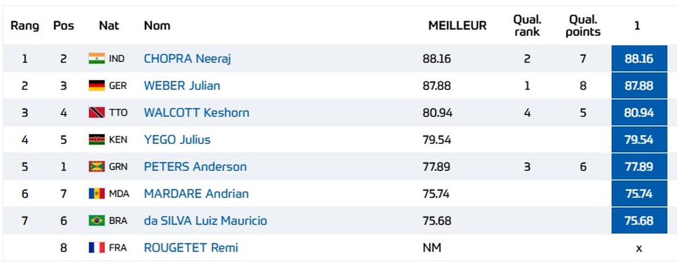
Task: Click the France flag icon
Action: [x=96, y=247]
